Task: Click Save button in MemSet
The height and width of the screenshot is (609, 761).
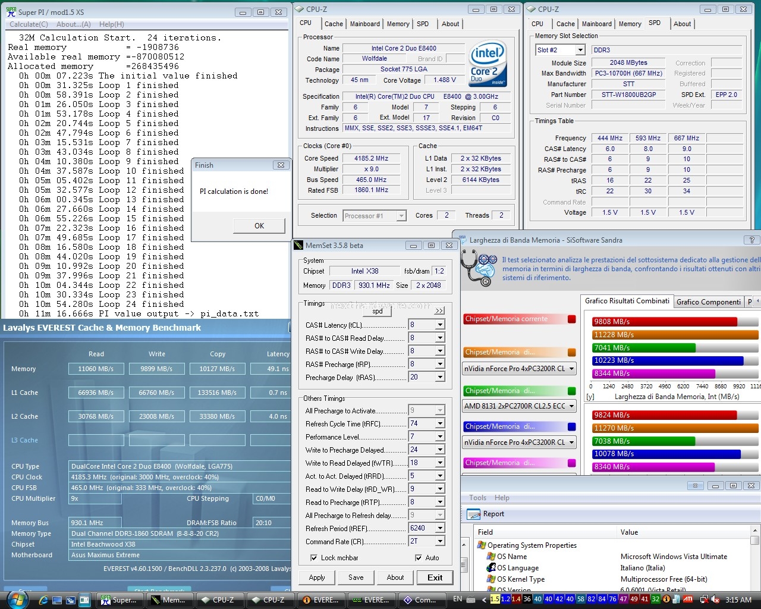Action: [x=356, y=577]
